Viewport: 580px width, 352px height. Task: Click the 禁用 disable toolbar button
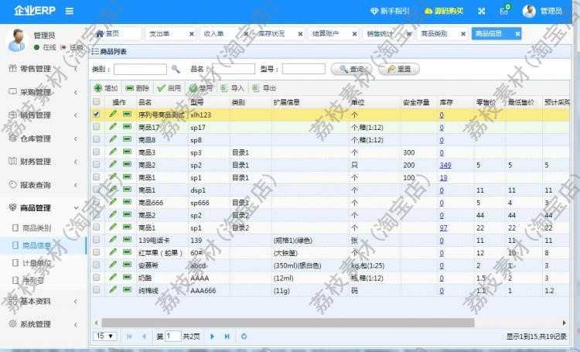pyautogui.click(x=201, y=88)
